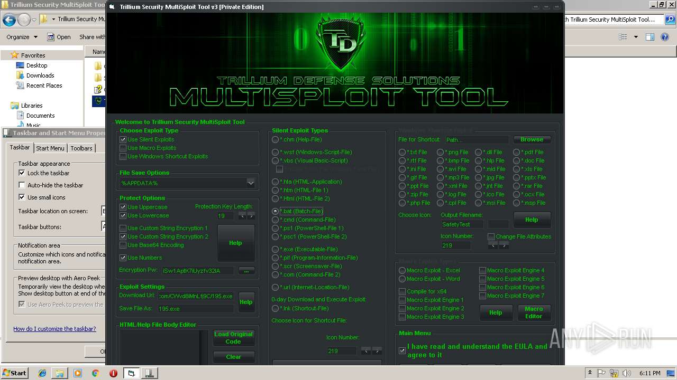
Task: Click Download Url input field
Action: [196, 296]
